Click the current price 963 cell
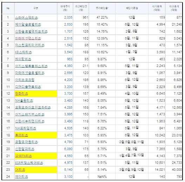 pyautogui.click(x=65, y=59)
